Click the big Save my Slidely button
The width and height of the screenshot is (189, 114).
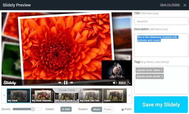click(161, 105)
